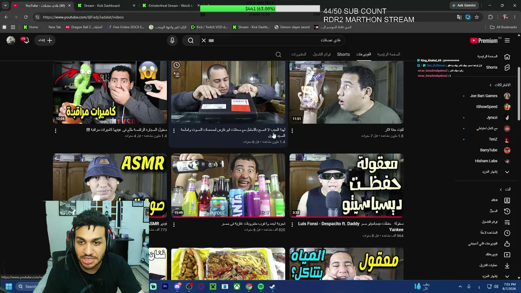Bookmark this page with the star icon
Screen dimensions: 521x293
(477, 17)
